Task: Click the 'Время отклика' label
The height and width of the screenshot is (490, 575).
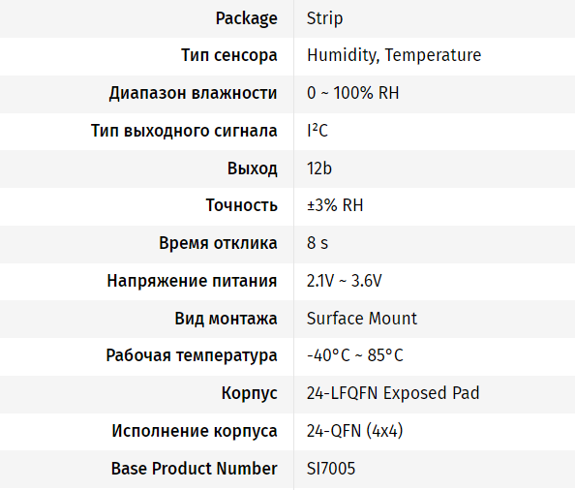Action: point(218,243)
